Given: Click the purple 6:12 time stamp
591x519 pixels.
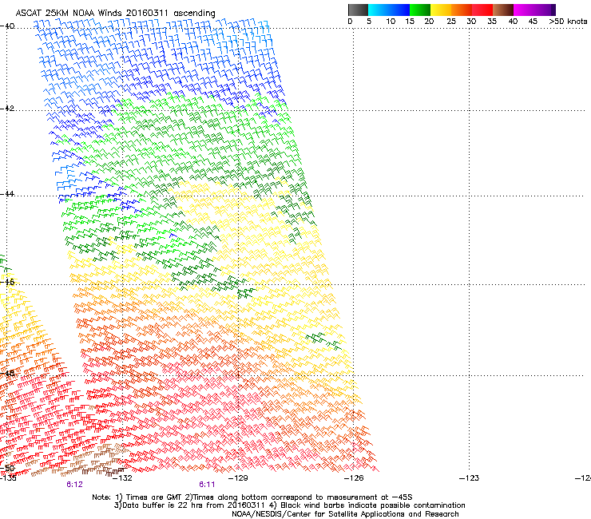Looking at the screenshot, I should pos(74,485).
